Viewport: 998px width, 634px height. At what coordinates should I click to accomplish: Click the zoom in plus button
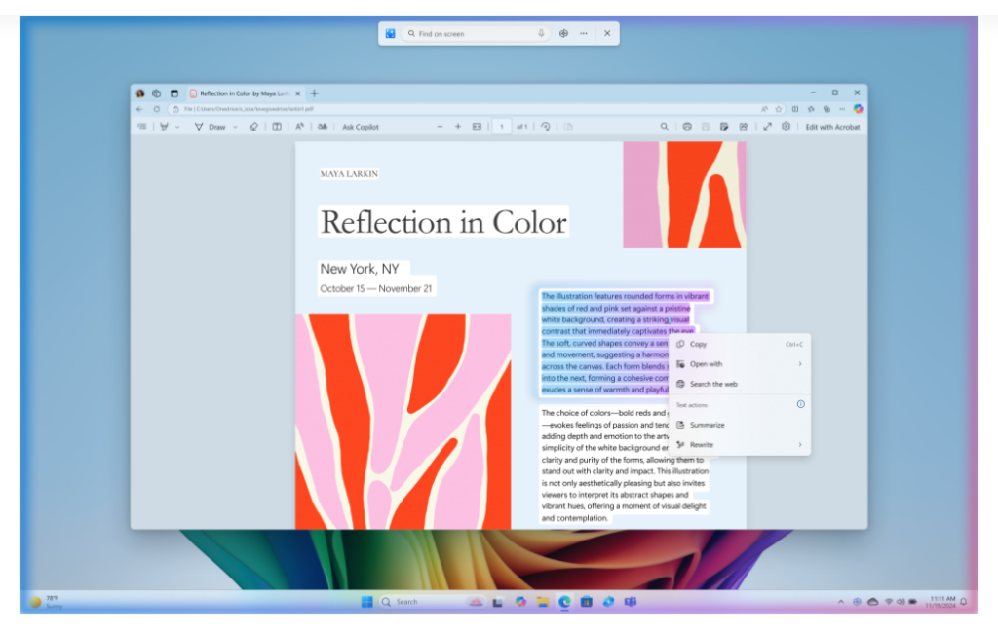(x=458, y=127)
